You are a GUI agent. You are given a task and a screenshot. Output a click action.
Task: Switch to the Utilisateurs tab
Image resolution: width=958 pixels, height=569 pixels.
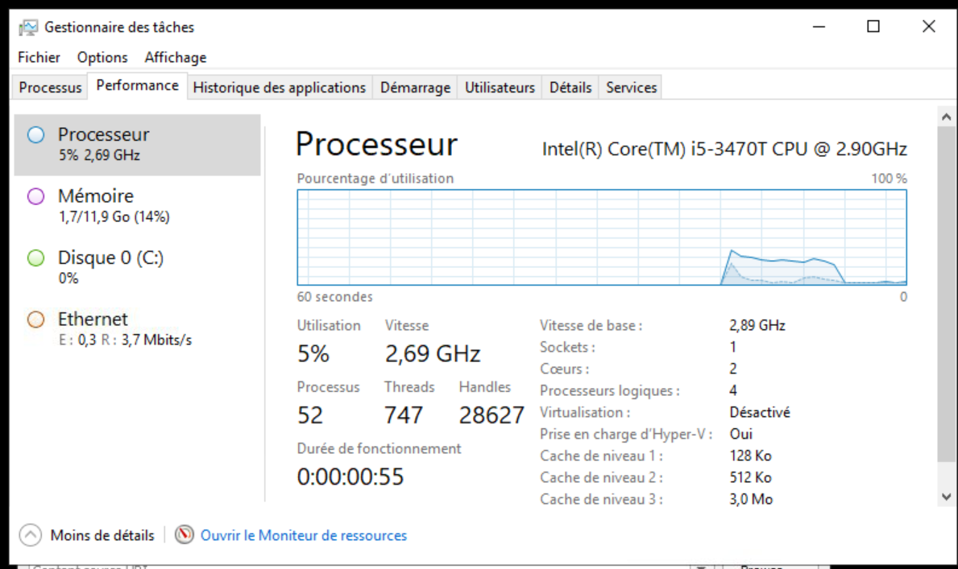pyautogui.click(x=500, y=87)
